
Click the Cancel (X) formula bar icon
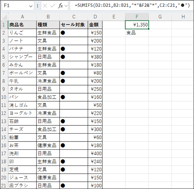(45, 6)
